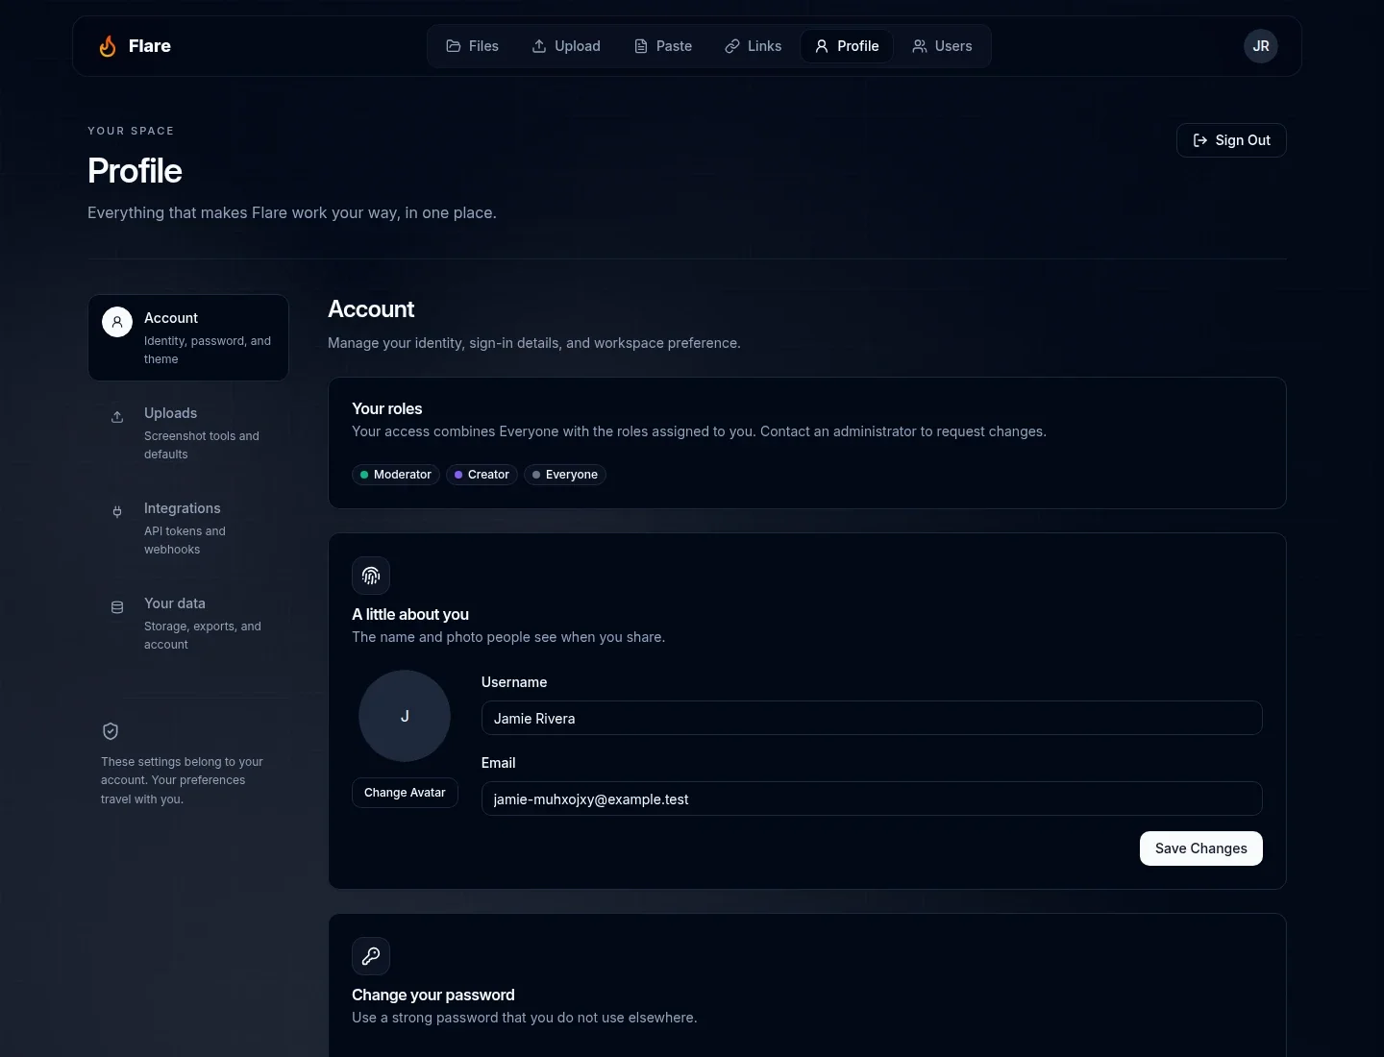Select the Profile tab
Viewport: 1384px width, 1057px height.
point(847,46)
